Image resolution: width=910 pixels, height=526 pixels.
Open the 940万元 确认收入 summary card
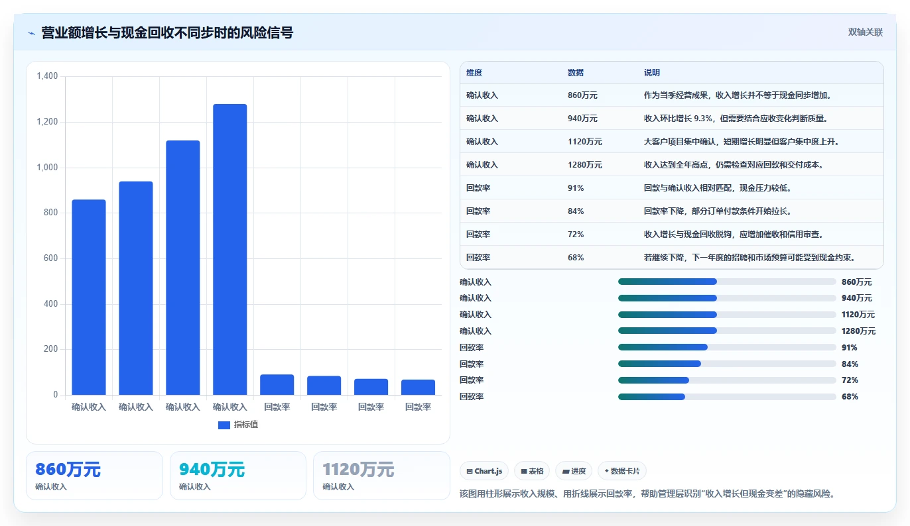(x=238, y=476)
